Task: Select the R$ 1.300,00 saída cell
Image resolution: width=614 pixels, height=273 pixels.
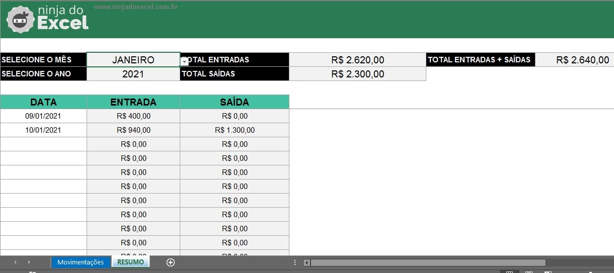Action: 235,130
